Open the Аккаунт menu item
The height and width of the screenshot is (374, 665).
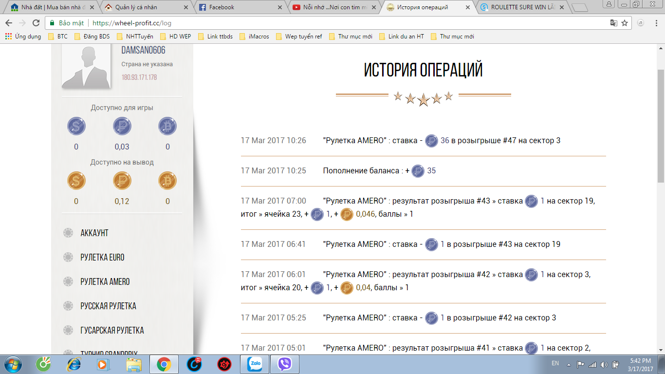[x=94, y=233]
